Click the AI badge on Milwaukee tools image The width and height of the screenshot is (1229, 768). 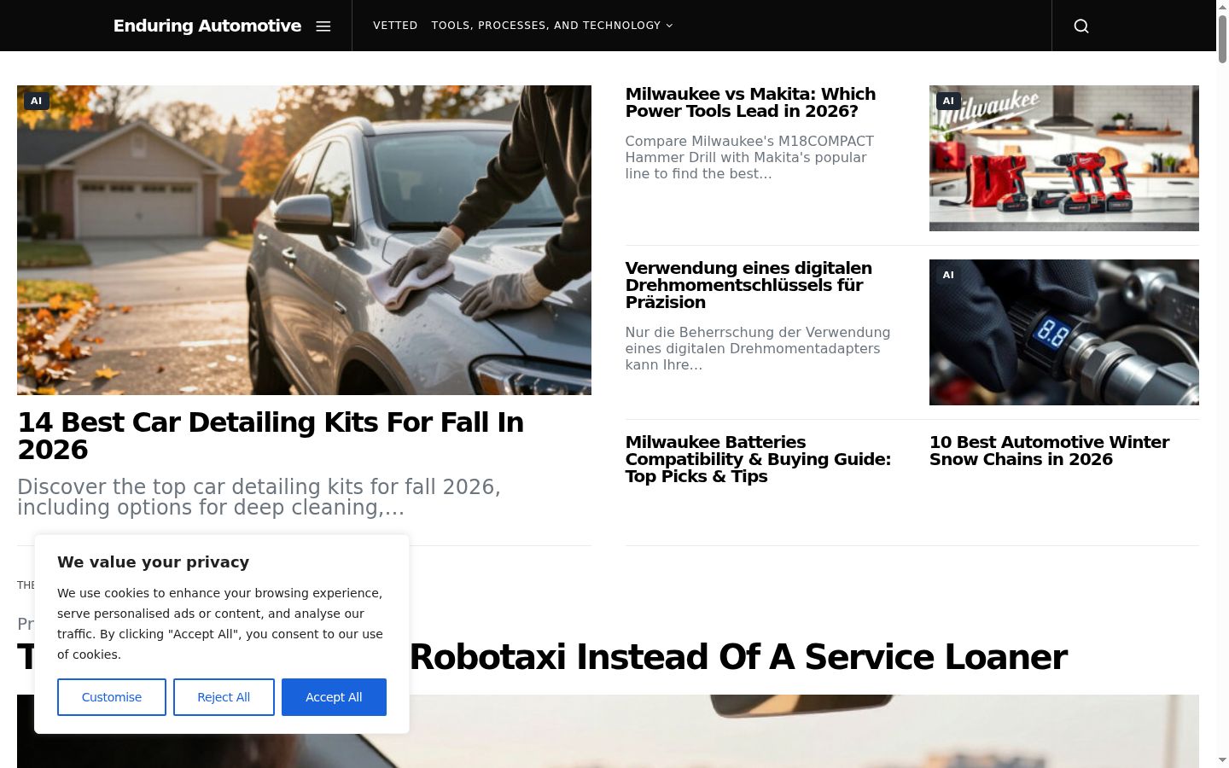pos(948,101)
